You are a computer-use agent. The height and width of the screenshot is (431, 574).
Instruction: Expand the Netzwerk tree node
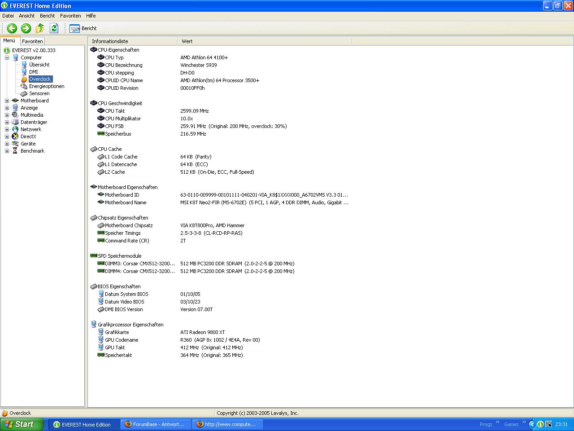click(7, 129)
